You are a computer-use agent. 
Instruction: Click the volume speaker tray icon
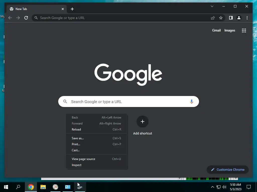224,187
